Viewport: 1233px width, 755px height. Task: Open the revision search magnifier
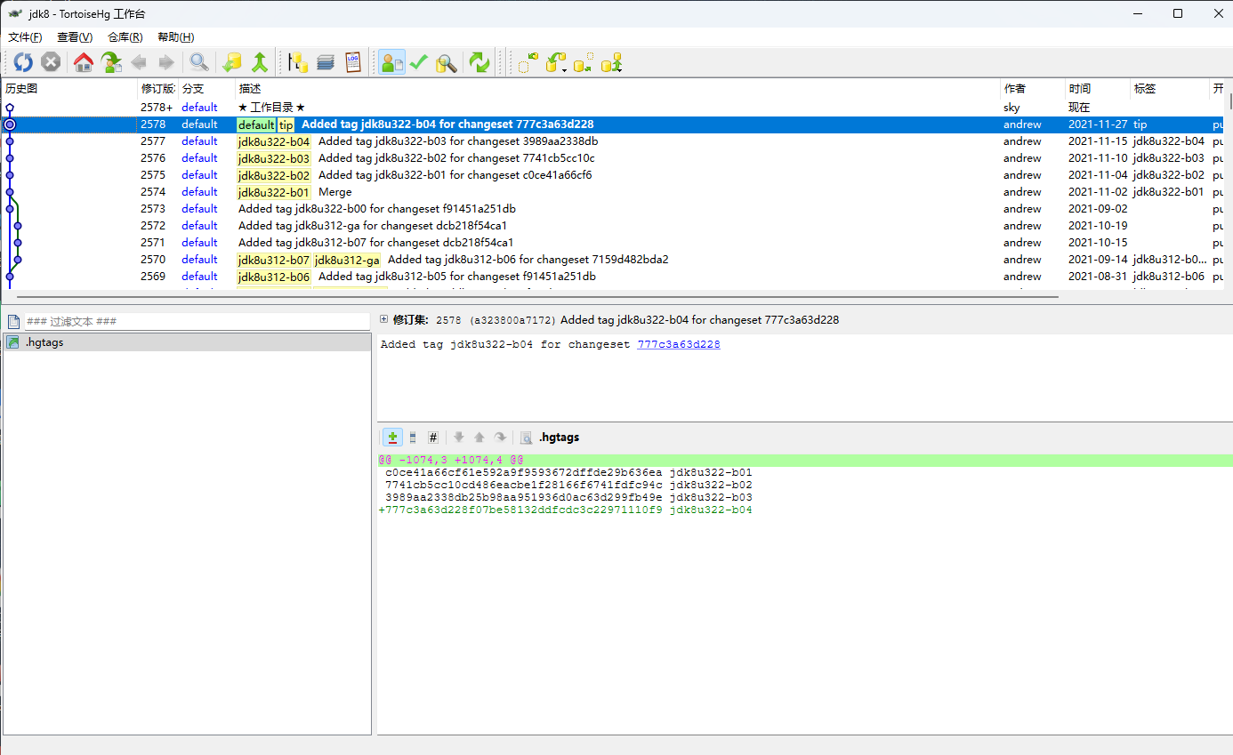point(198,62)
